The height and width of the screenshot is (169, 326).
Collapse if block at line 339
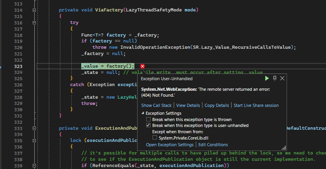click(x=34, y=166)
